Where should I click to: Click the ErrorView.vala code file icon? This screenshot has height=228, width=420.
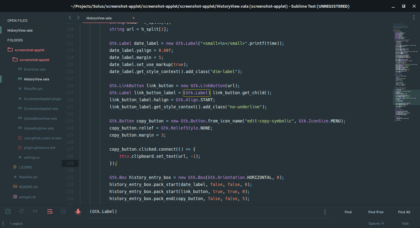point(20,69)
